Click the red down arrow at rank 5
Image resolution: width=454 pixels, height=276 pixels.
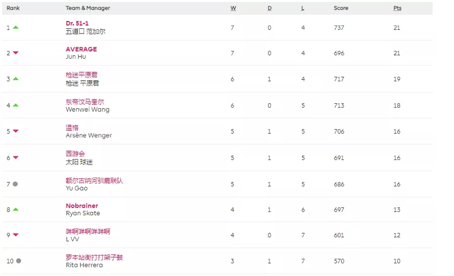coord(16,131)
